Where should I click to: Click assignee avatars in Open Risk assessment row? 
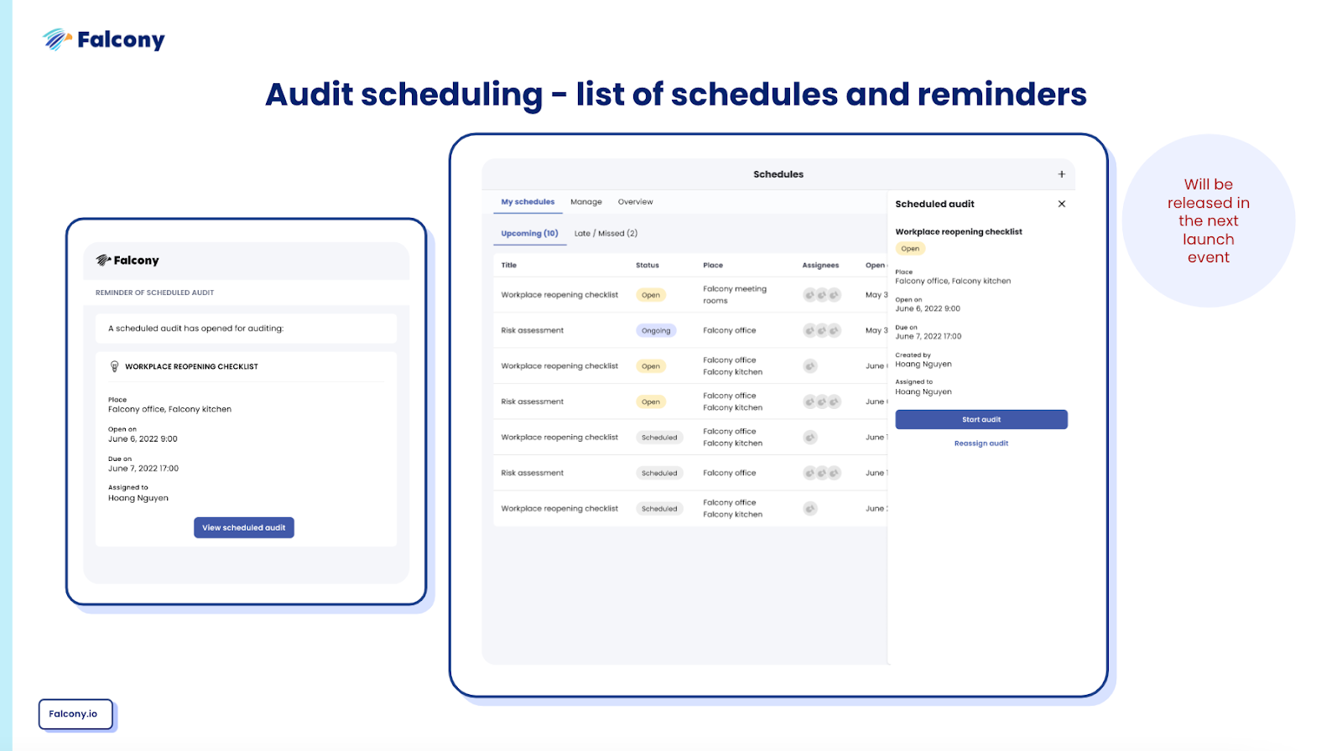point(822,401)
